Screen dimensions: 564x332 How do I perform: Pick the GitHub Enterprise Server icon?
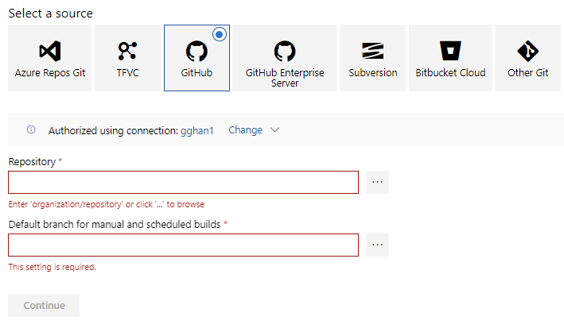pos(285,52)
